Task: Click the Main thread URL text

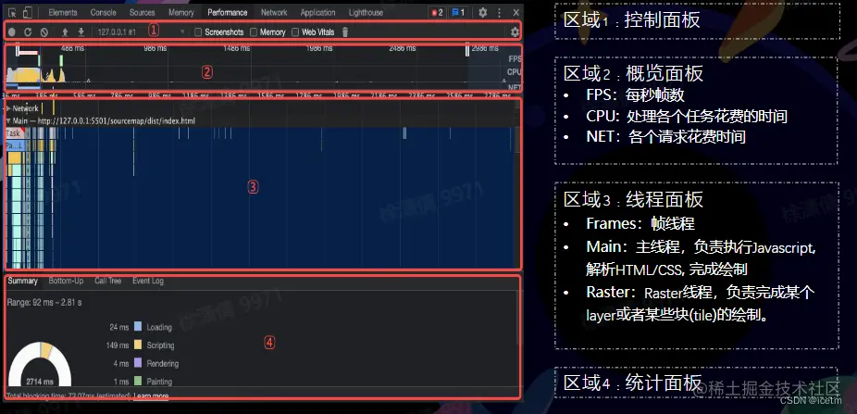Action: 117,120
